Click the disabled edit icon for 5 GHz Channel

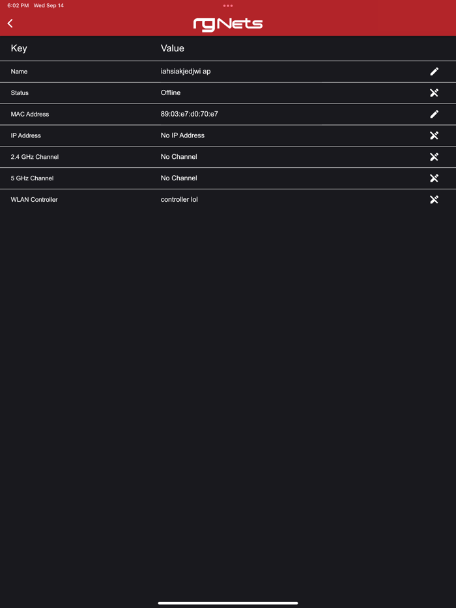(x=435, y=178)
